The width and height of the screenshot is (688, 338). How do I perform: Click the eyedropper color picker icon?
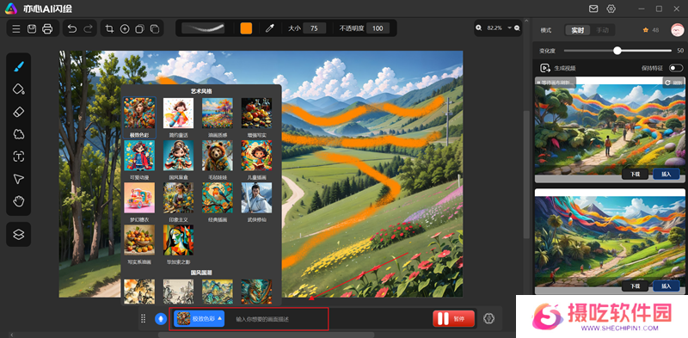click(x=270, y=28)
